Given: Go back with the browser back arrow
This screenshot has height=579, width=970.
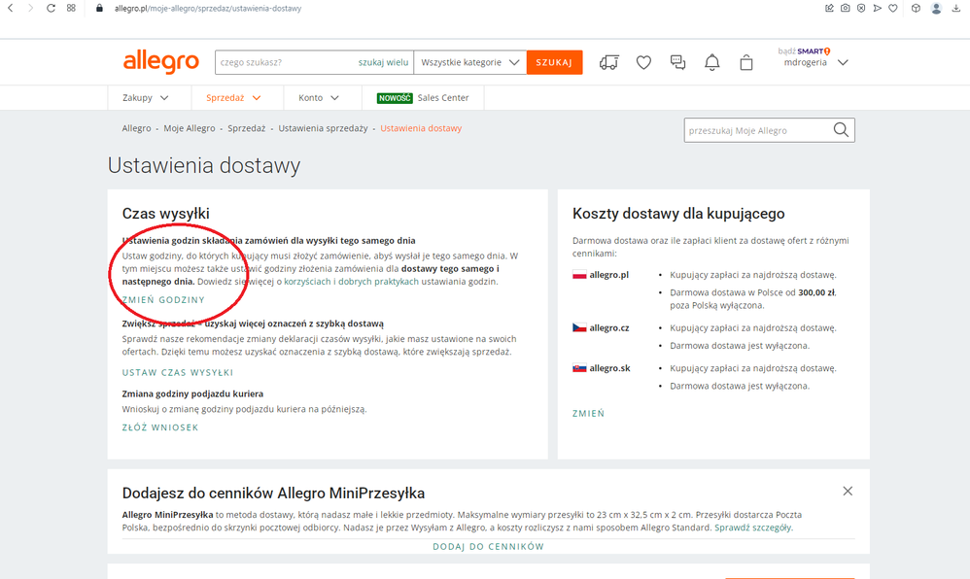Looking at the screenshot, I should [11, 8].
